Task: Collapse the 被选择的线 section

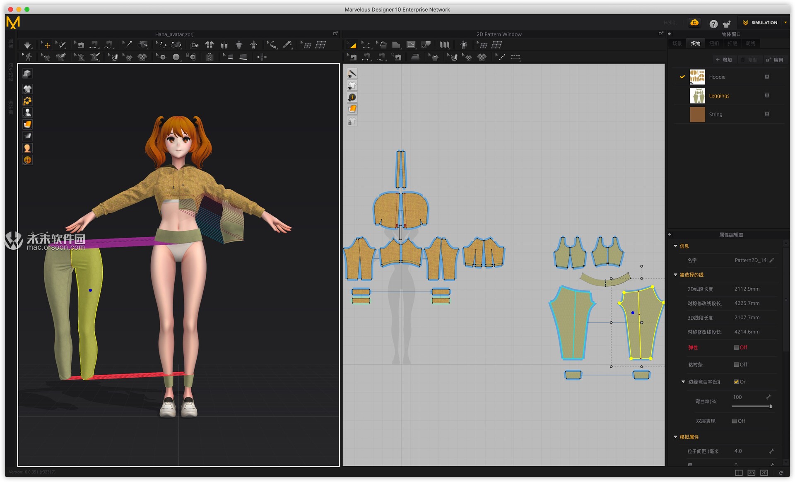Action: pos(675,275)
